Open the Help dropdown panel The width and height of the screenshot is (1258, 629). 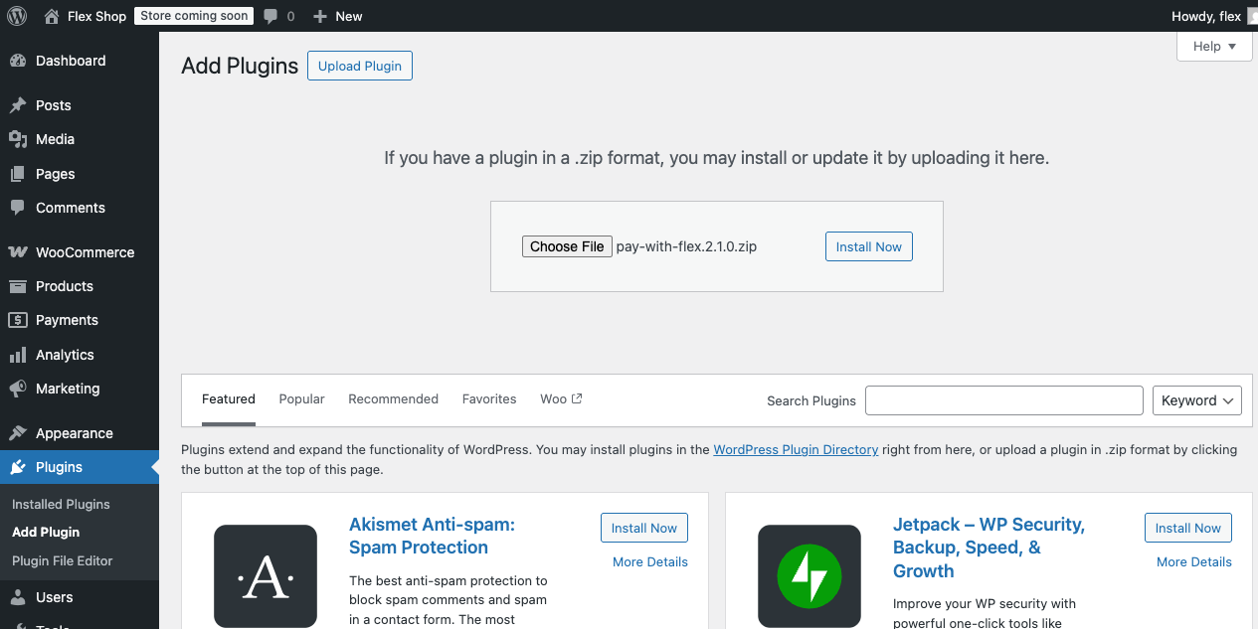point(1214,46)
